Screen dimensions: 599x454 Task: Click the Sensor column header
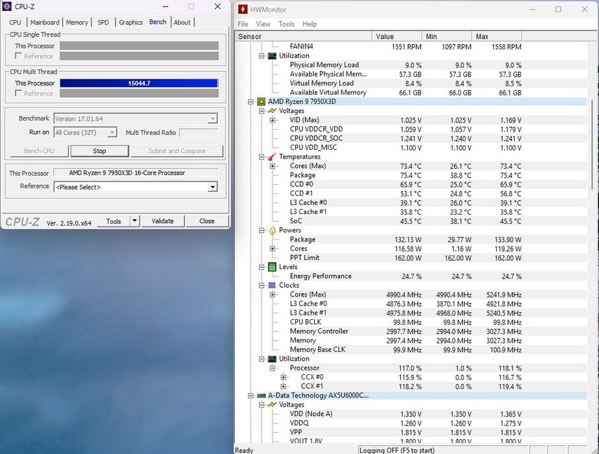(x=303, y=37)
